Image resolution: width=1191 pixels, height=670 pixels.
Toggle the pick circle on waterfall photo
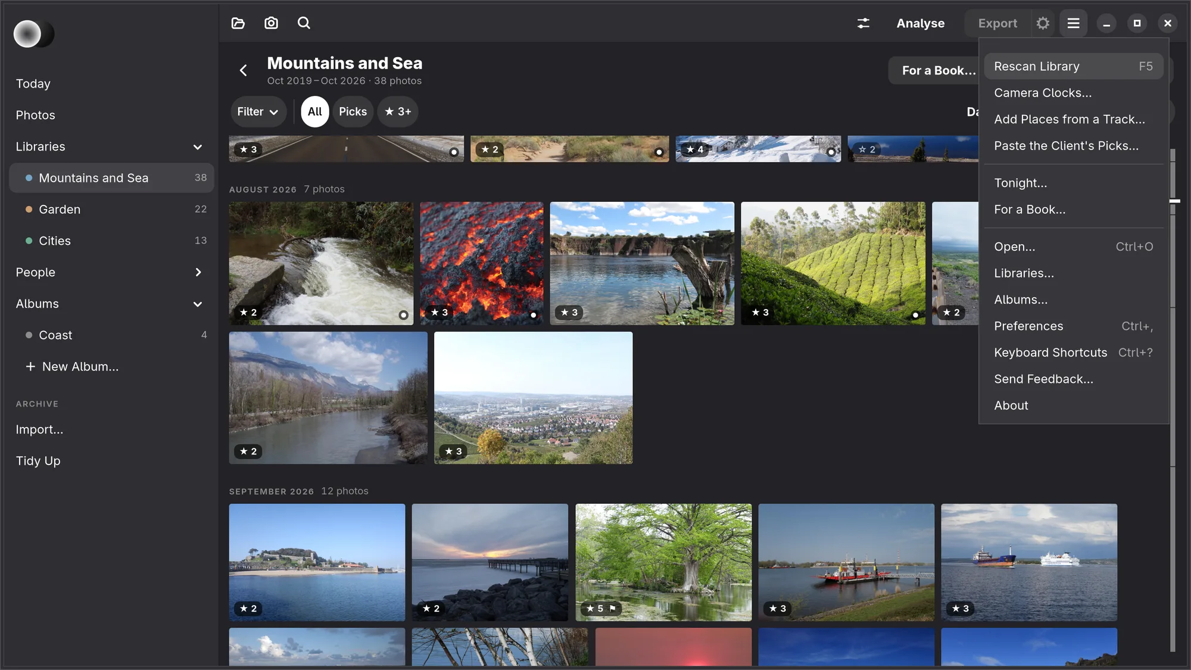403,315
